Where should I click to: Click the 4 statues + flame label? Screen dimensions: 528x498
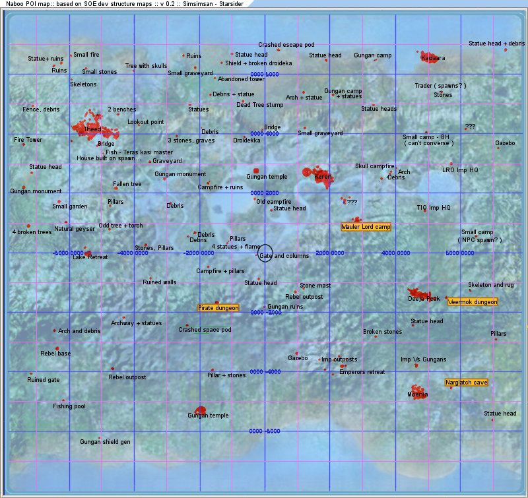(236, 247)
